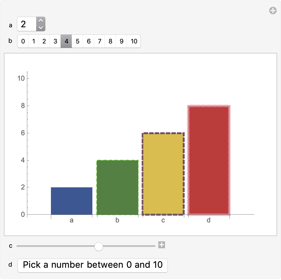This screenshot has height=280, width=281.
Task: Click the a numeric input field
Action: tap(27, 24)
